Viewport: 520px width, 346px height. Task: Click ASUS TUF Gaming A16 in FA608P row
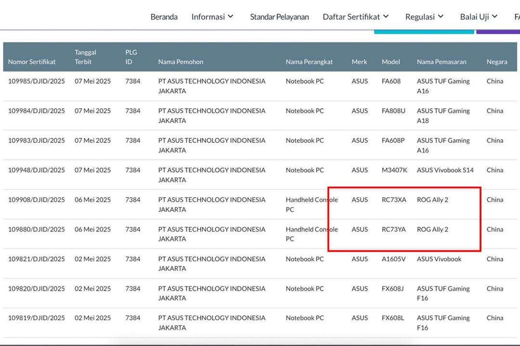coord(443,145)
